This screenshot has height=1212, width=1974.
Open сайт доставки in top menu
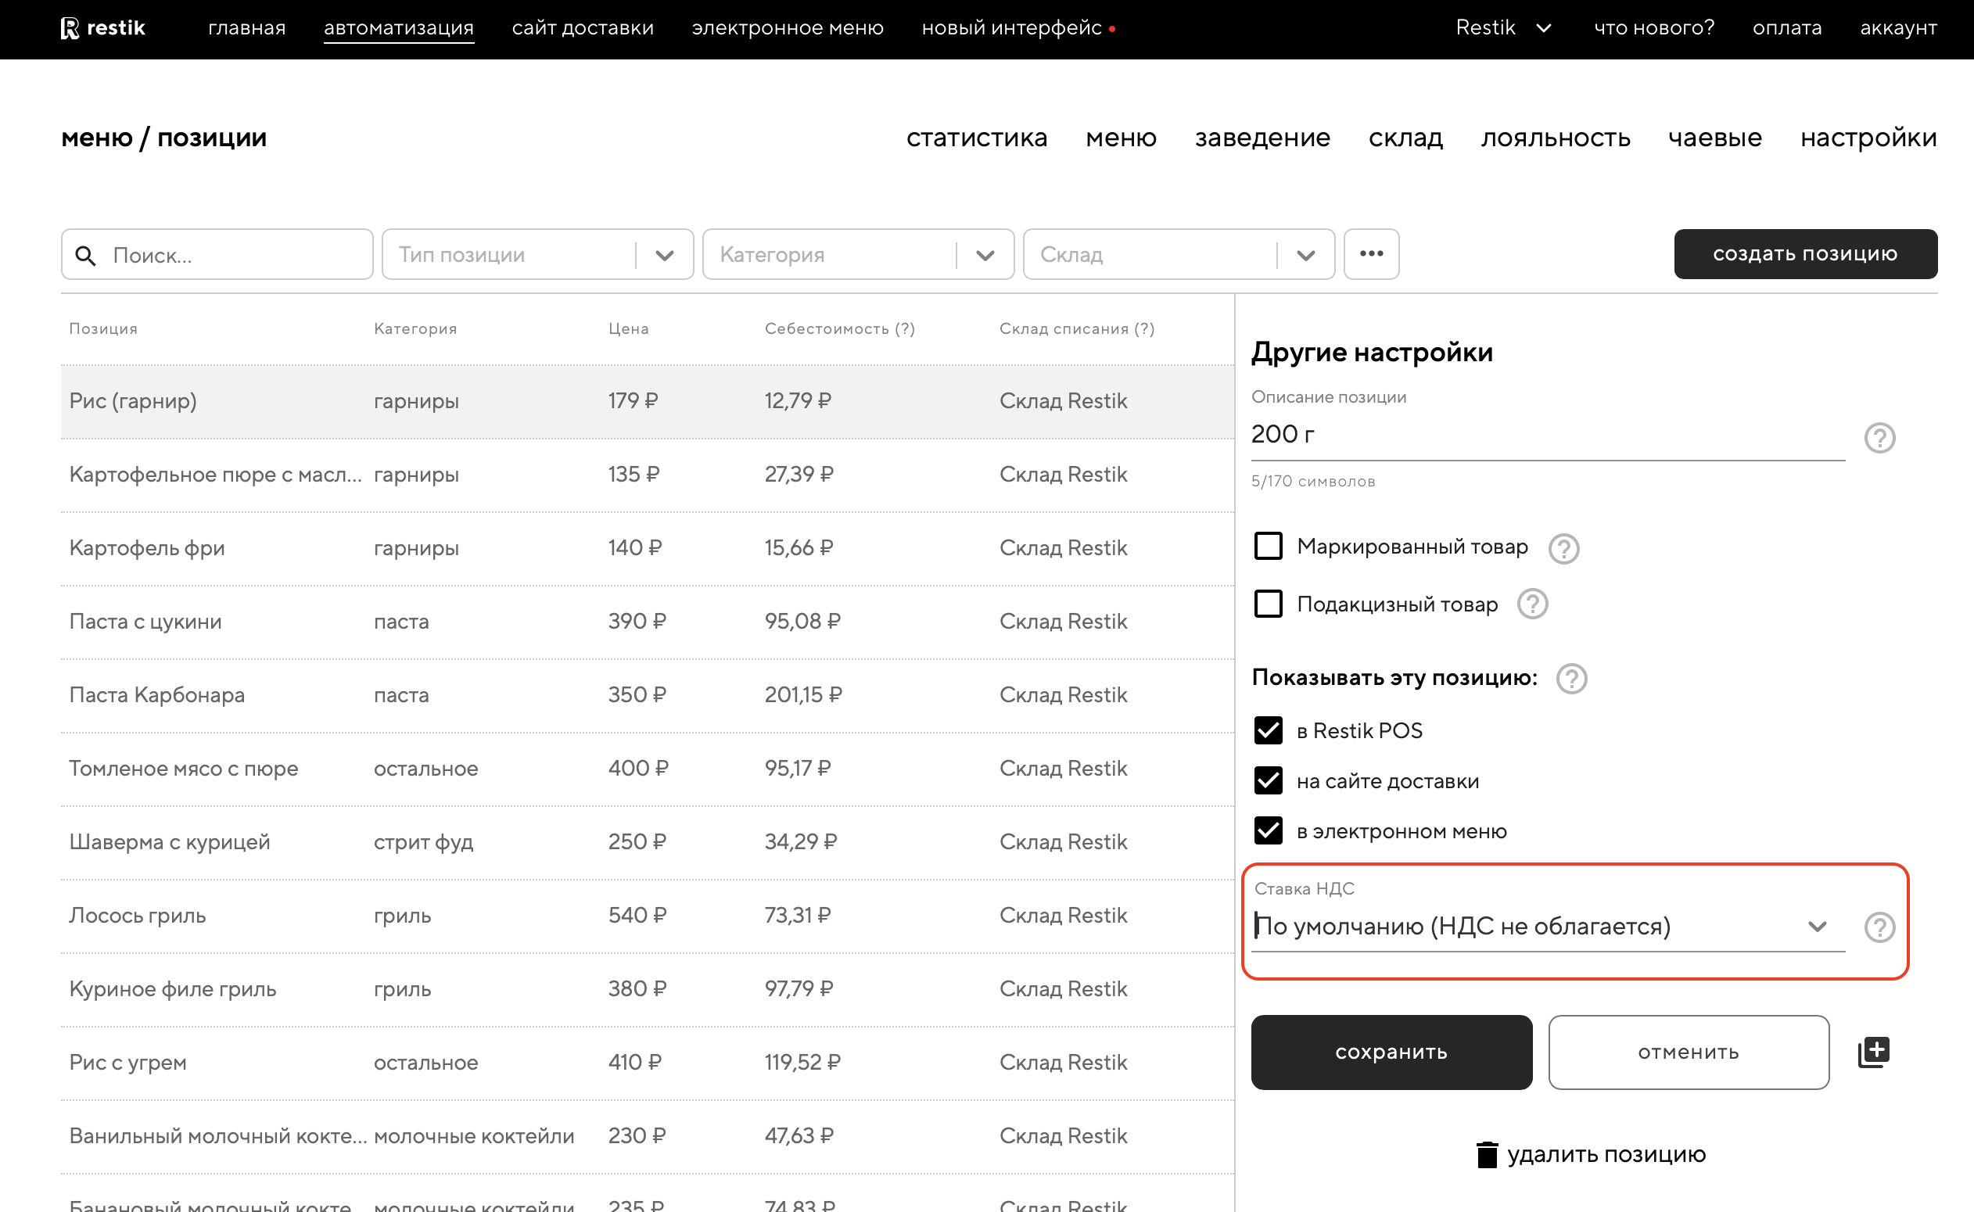tap(582, 28)
